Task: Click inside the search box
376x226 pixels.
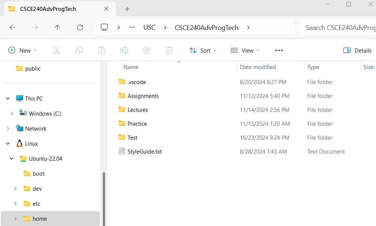Action: pyautogui.click(x=338, y=27)
